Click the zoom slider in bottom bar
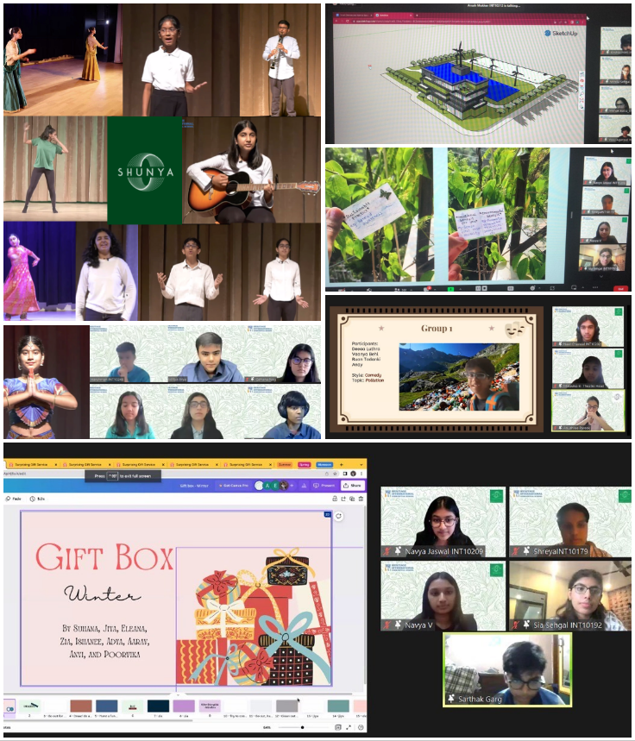635x741 pixels. point(302,727)
